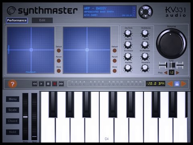The width and height of the screenshot is (193, 145).
Task: Open the Scale button
Action: (x=12, y=110)
